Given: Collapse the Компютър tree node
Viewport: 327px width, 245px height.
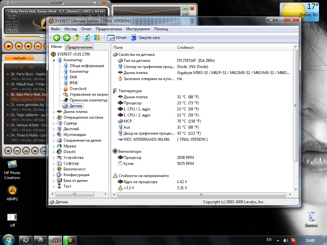Looking at the screenshot, I should click(x=54, y=60).
